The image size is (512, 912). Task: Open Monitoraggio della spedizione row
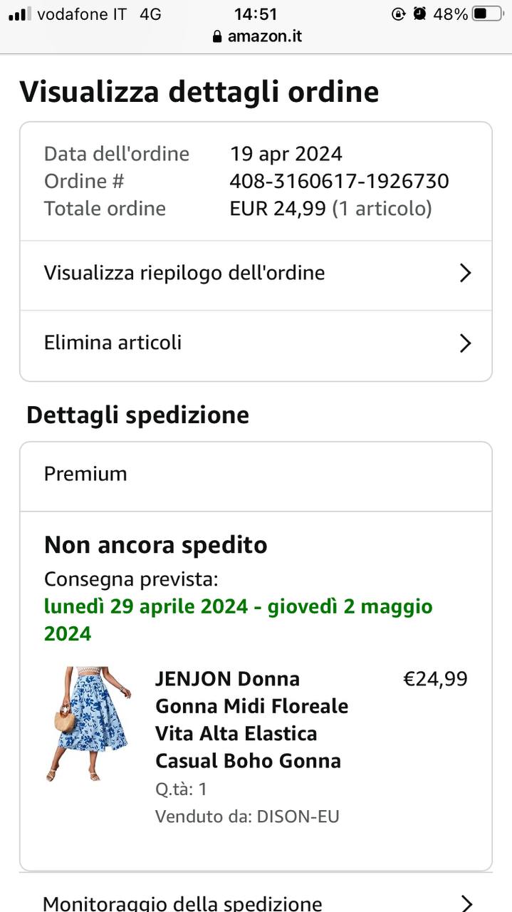(182, 903)
